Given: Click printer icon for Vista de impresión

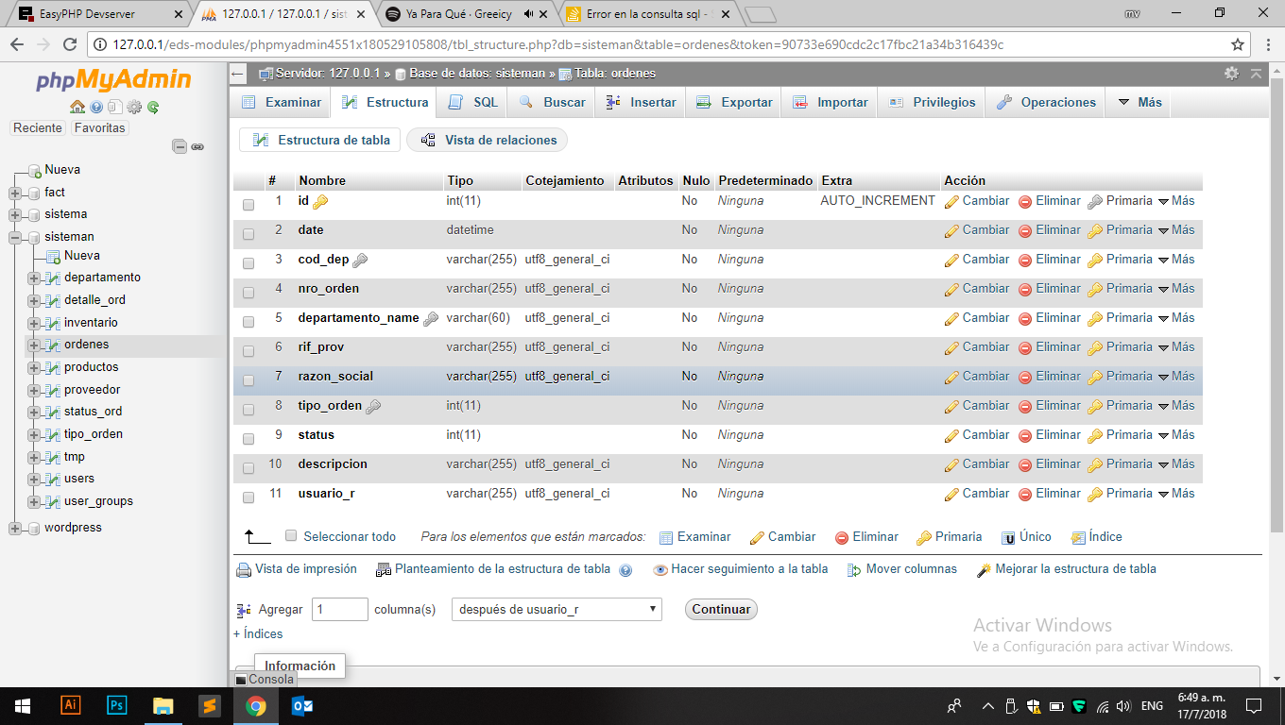Looking at the screenshot, I should pyautogui.click(x=244, y=570).
